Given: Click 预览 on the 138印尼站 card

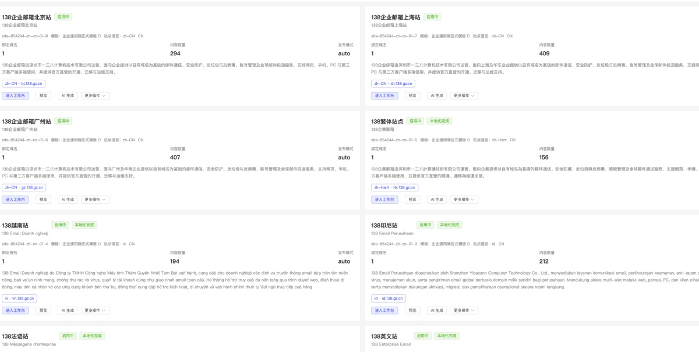Looking at the screenshot, I should [x=412, y=311].
